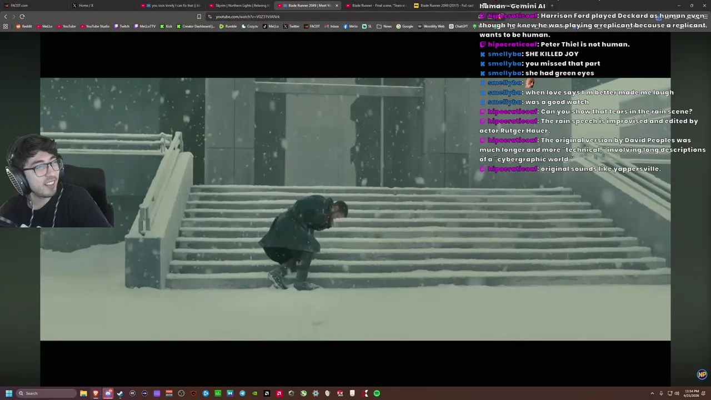
Task: Open AMD Software red icon in taskbar
Action: (279, 393)
